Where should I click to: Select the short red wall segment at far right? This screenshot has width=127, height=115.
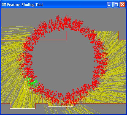click(122, 40)
